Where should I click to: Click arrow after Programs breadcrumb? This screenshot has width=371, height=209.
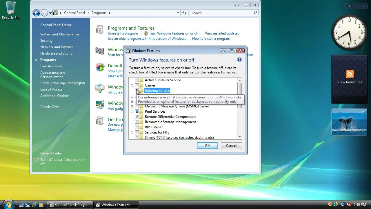(110, 13)
